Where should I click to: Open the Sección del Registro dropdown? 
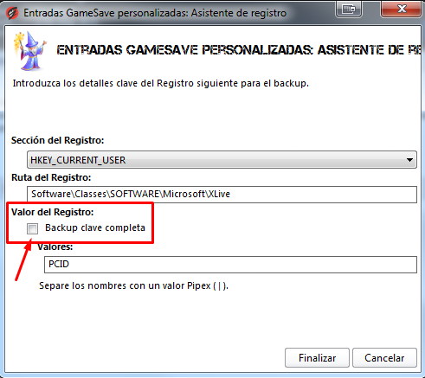pyautogui.click(x=222, y=160)
